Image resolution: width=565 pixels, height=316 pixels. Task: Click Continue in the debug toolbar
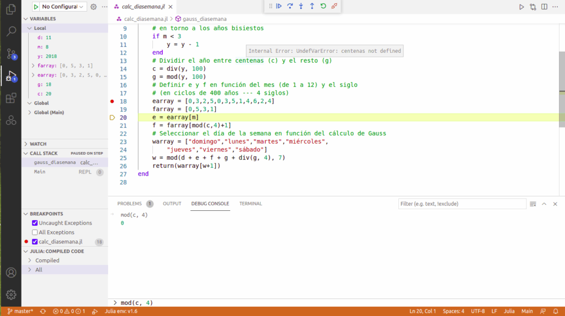tap(279, 6)
